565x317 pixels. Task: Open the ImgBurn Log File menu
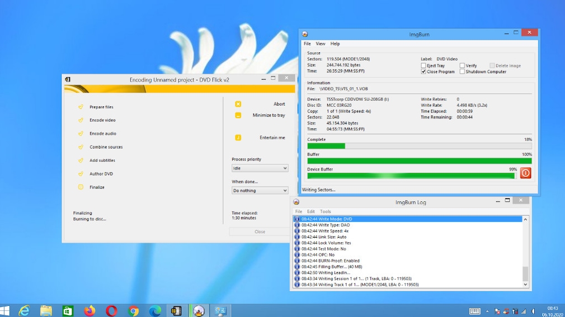point(299,212)
